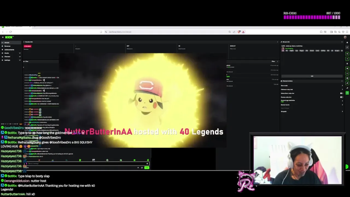Collapse the Chat panel with the left arrow

tap(24, 67)
